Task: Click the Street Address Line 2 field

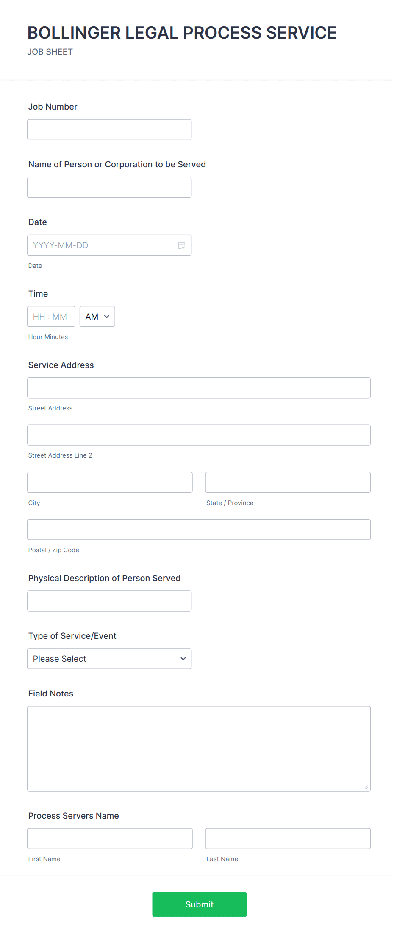Action: pyautogui.click(x=199, y=435)
